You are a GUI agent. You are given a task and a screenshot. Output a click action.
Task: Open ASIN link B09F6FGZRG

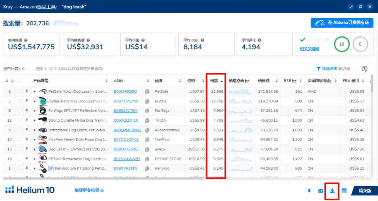tap(126, 149)
